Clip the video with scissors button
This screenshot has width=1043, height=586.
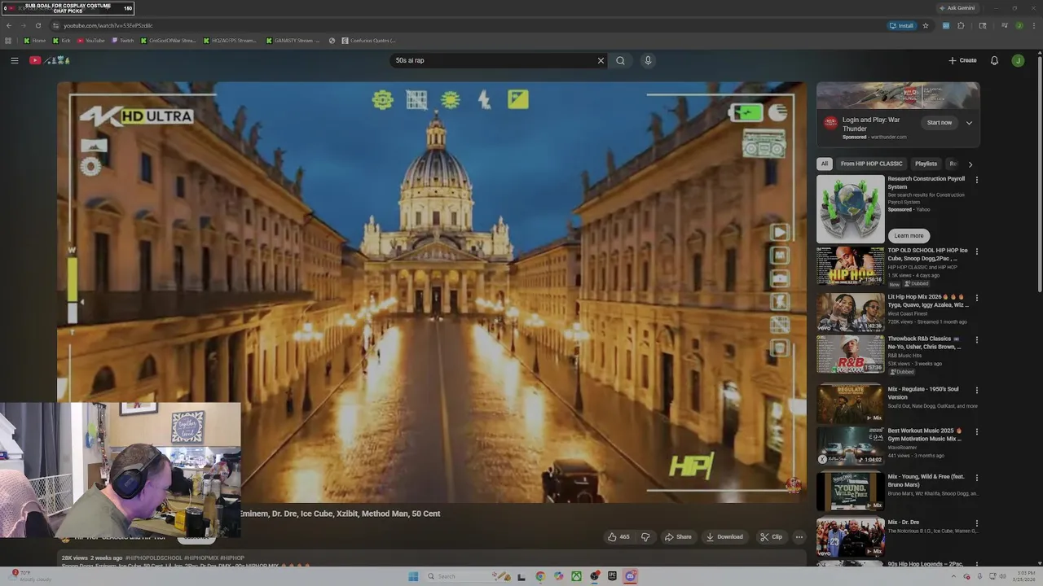(x=771, y=536)
